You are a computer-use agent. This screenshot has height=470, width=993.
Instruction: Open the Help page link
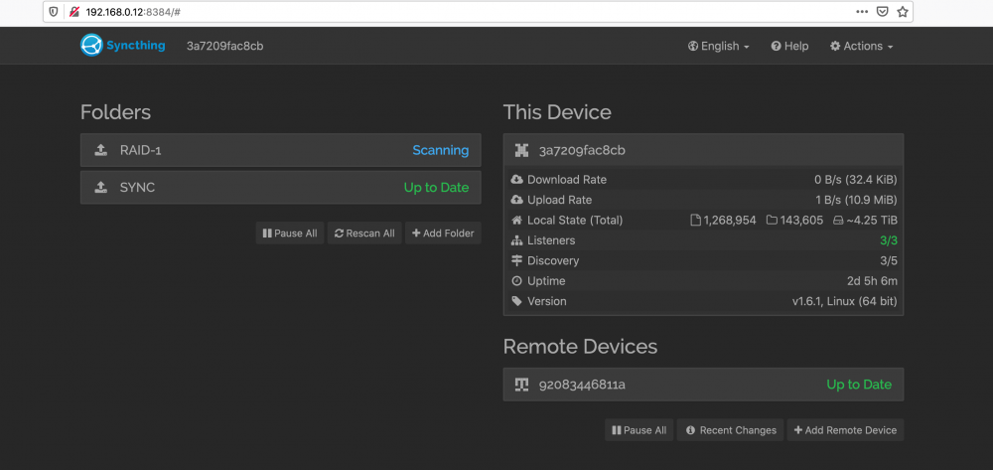(x=789, y=47)
